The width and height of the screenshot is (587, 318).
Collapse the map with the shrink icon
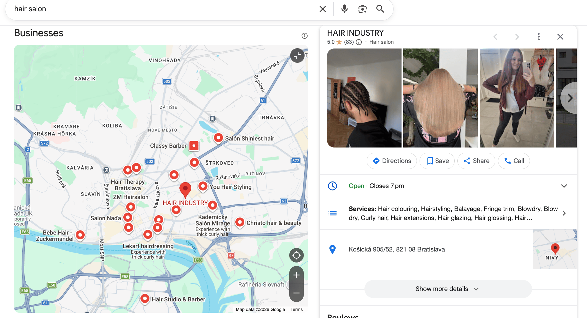pyautogui.click(x=297, y=55)
